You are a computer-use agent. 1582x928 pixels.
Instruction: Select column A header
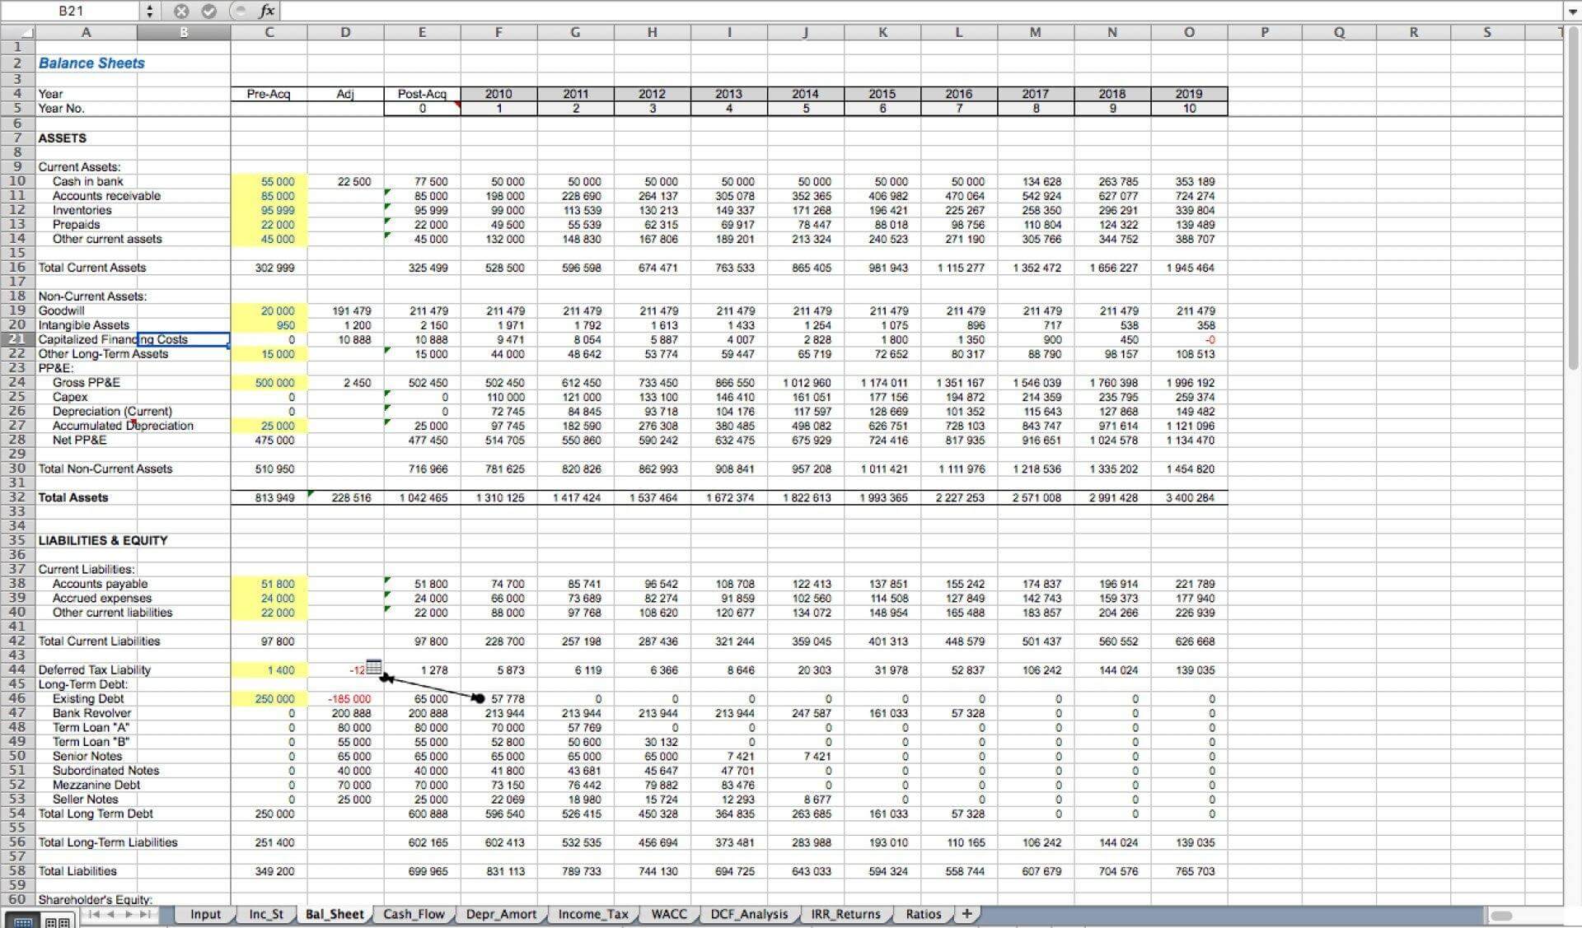pyautogui.click(x=86, y=33)
